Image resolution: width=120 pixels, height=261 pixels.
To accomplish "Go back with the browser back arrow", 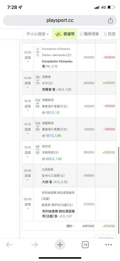I will click(9, 245).
